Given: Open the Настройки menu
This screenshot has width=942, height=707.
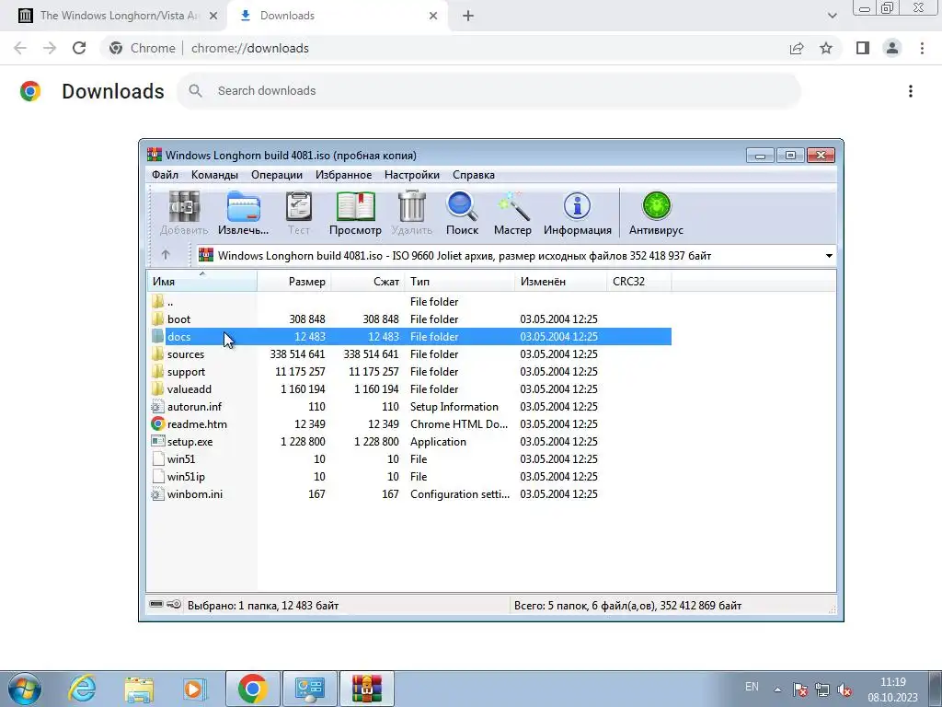Looking at the screenshot, I should [x=412, y=175].
